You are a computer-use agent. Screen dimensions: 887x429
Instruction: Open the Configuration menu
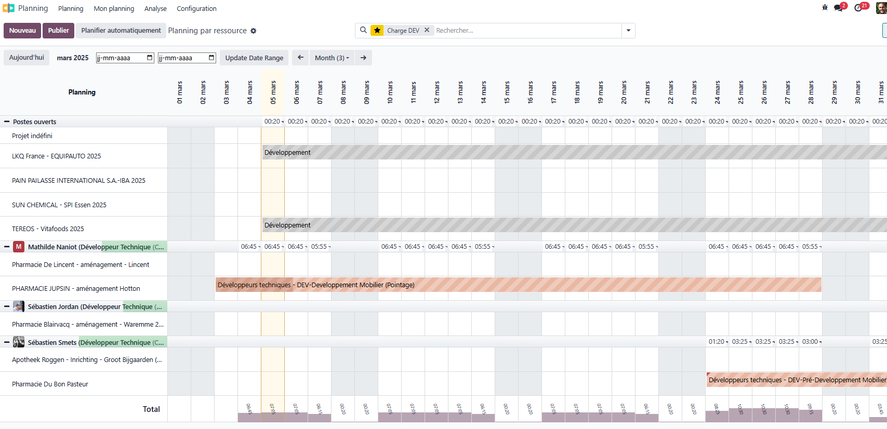coord(196,8)
